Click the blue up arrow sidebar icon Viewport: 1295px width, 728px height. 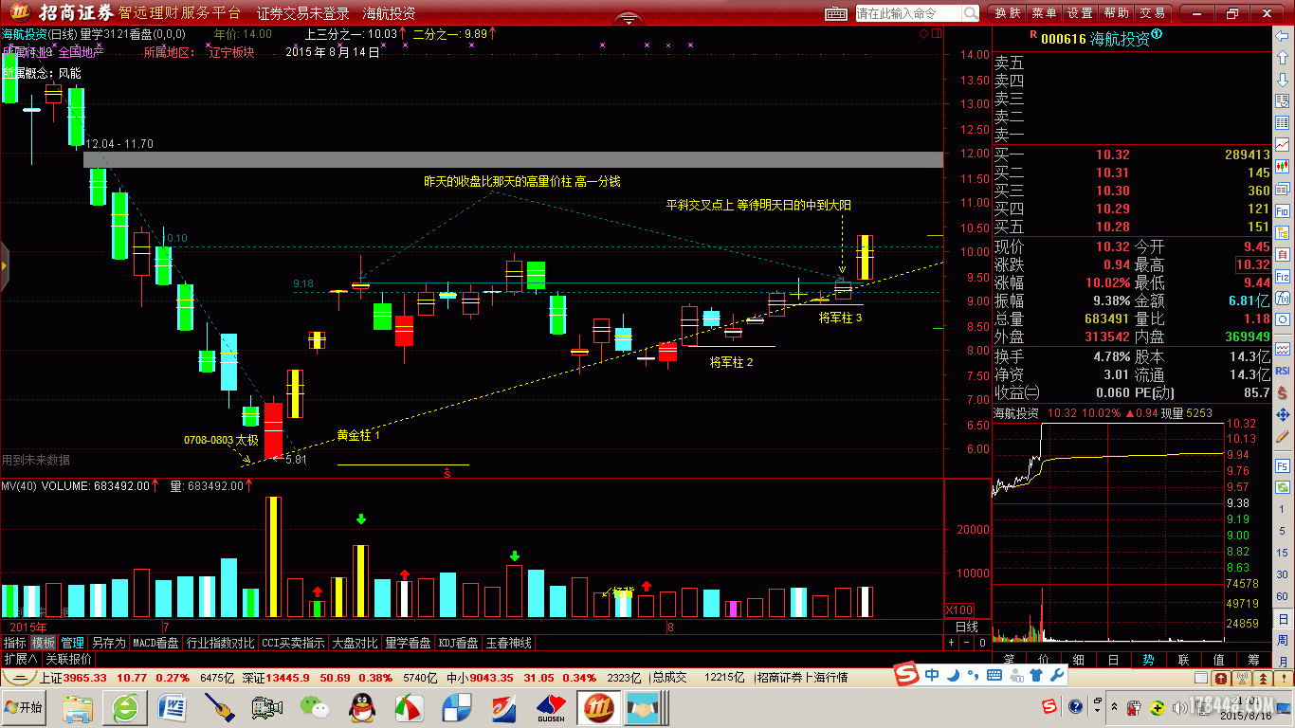point(1283,57)
